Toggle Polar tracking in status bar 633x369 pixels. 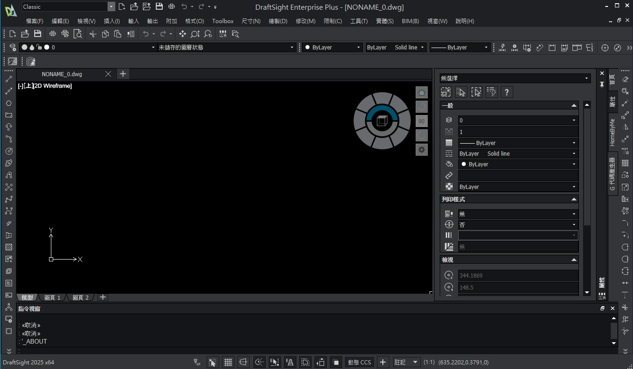click(259, 362)
